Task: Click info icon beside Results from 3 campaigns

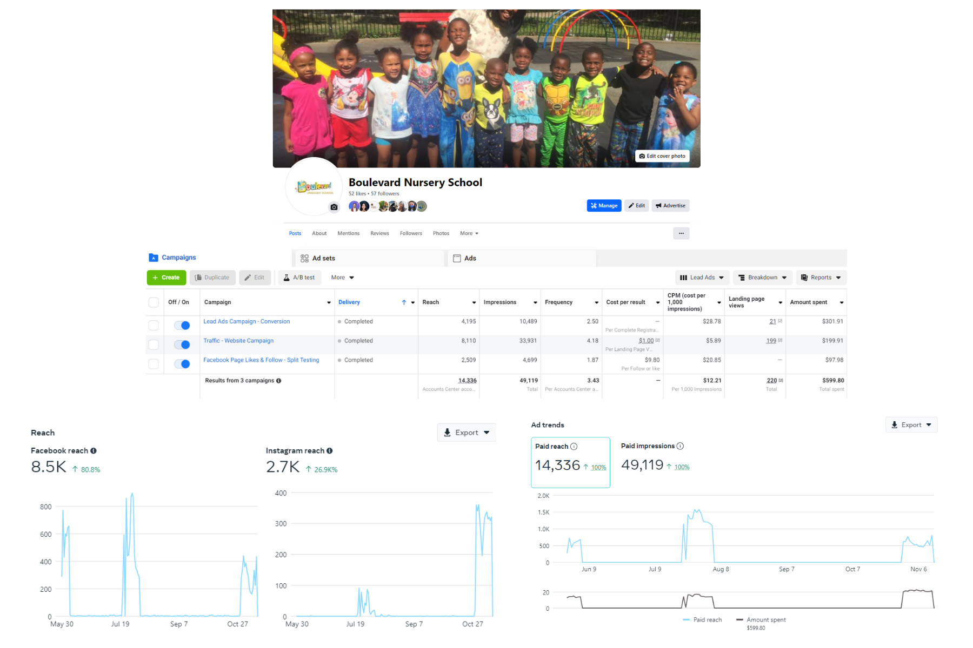Action: coord(279,381)
